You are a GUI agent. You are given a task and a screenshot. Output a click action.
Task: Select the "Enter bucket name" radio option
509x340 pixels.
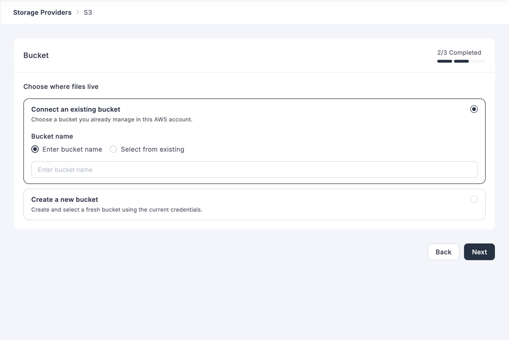pos(35,149)
